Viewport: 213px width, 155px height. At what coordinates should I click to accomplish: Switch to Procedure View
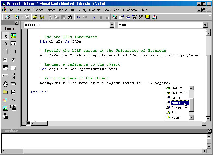click(24, 123)
